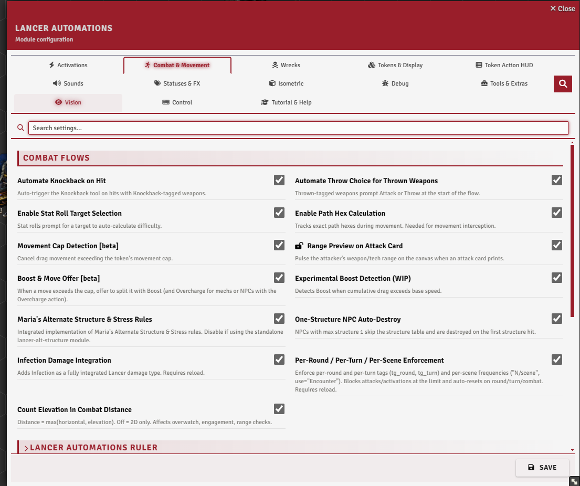Uncheck Count Elevation in Combat Distance

pyautogui.click(x=279, y=409)
